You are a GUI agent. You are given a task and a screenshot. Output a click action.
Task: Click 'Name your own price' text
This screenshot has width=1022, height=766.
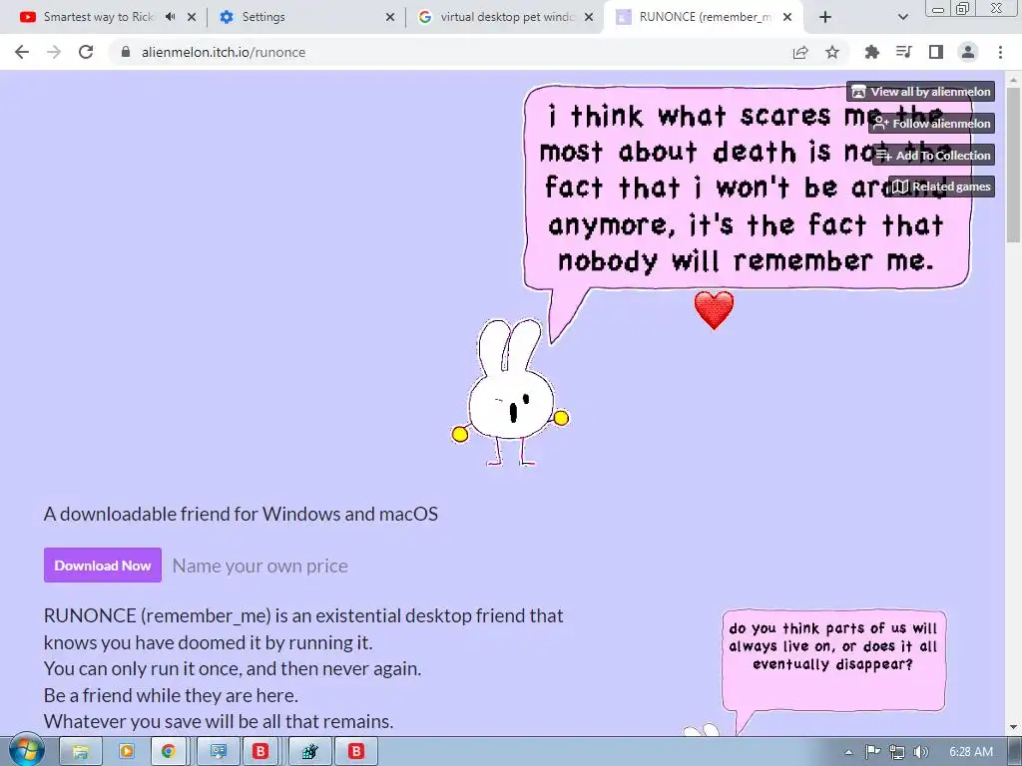260,566
